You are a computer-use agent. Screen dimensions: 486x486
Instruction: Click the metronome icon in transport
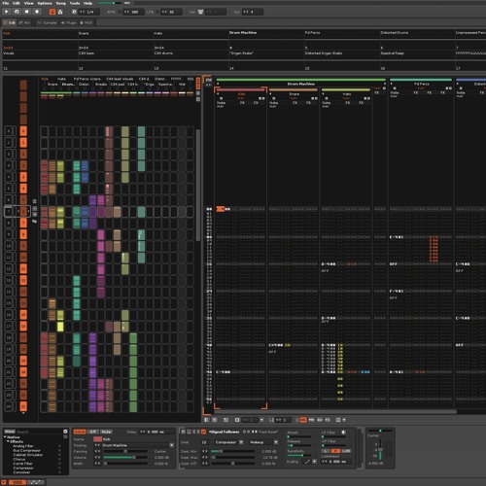pyautogui.click(x=60, y=12)
